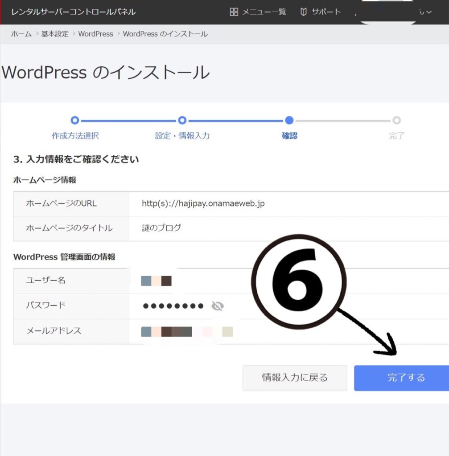Screen dimensions: 449x456
Task: Open メニュー一覧 menu text
Action: pyautogui.click(x=264, y=12)
